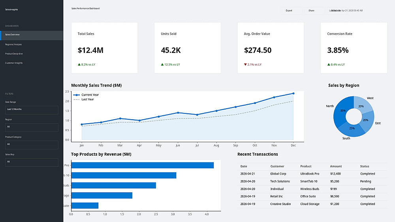Click UltraBook Pro in the transactions table
This screenshot has width=395, height=222.
pos(310,174)
